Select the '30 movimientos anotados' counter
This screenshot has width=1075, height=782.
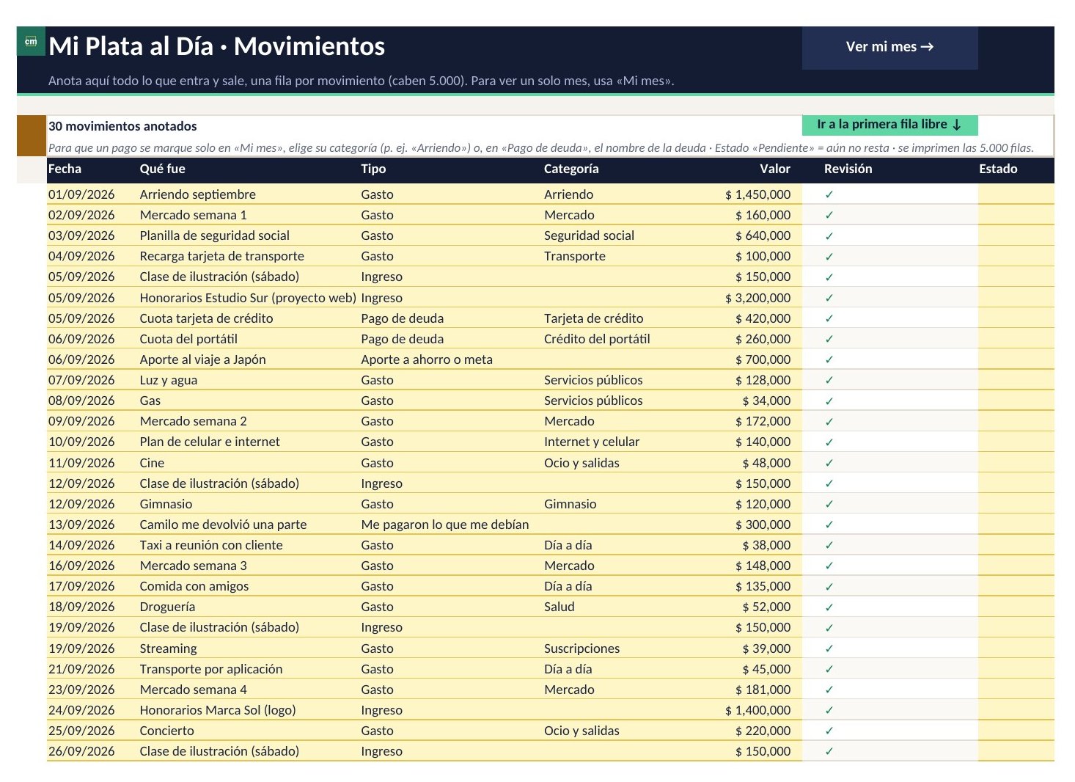122,126
